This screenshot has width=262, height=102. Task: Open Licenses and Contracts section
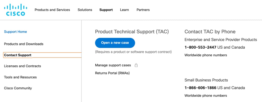22,66
